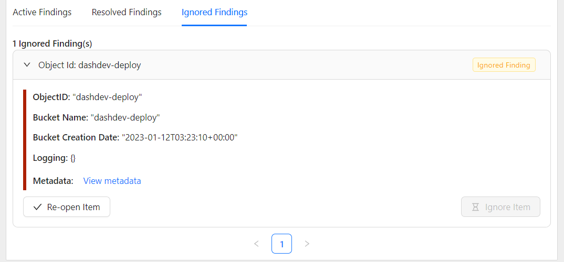Image resolution: width=564 pixels, height=262 pixels.
Task: Click the Ignore Item button
Action: tap(500, 207)
